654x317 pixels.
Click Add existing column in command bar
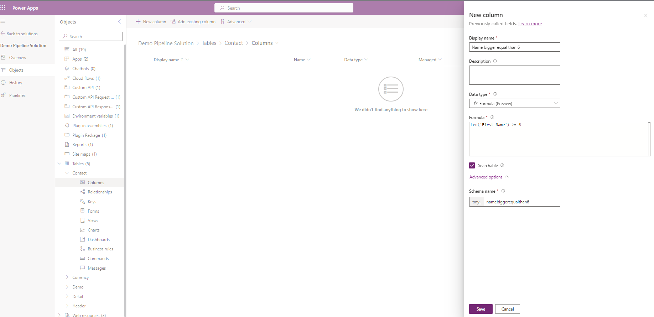click(193, 22)
